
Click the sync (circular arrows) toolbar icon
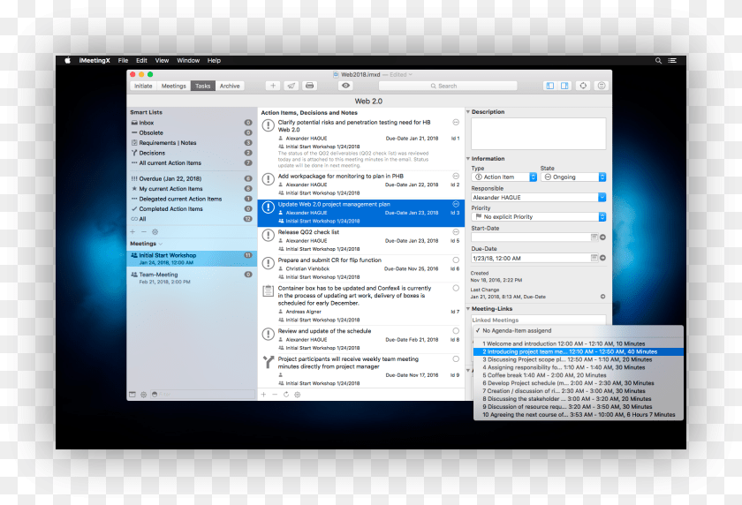(583, 86)
